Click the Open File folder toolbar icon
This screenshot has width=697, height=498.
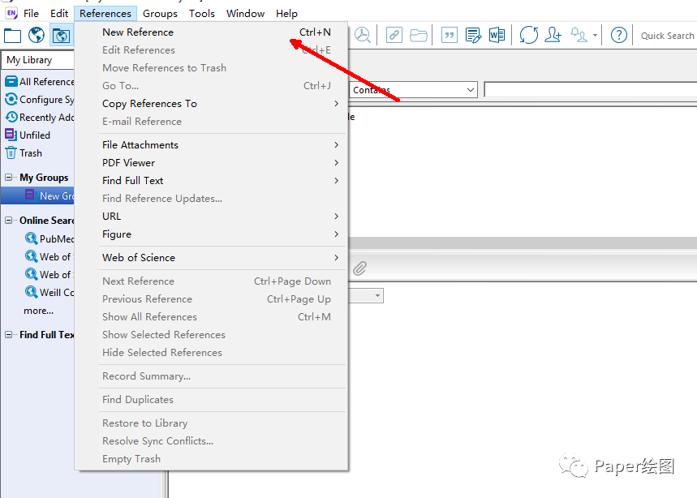tap(419, 35)
